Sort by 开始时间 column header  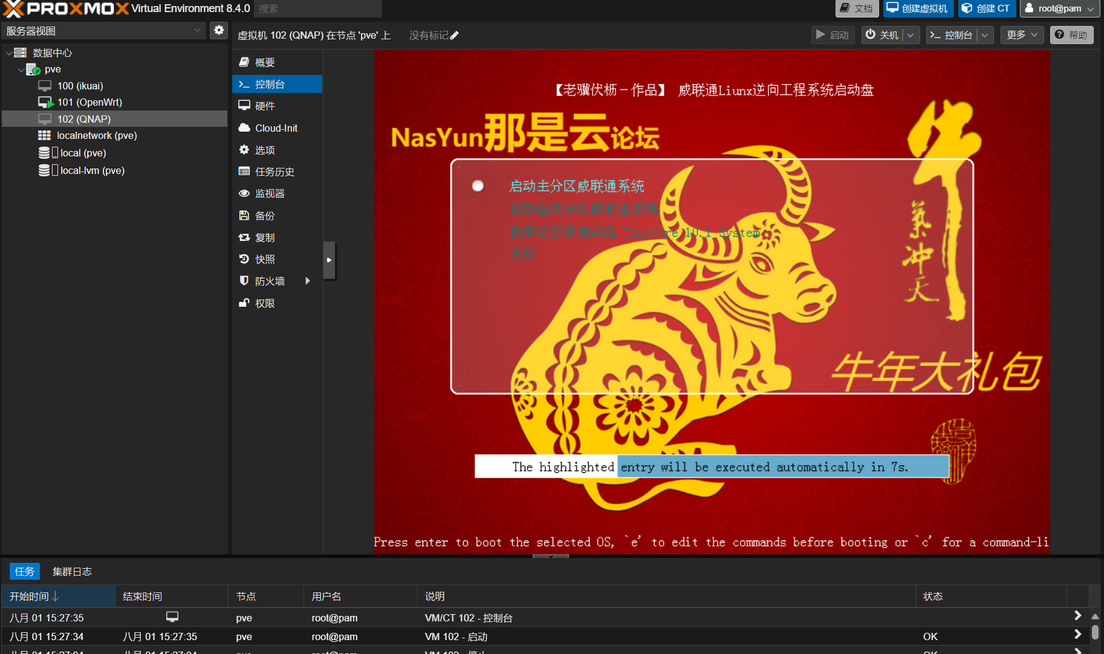tap(58, 596)
